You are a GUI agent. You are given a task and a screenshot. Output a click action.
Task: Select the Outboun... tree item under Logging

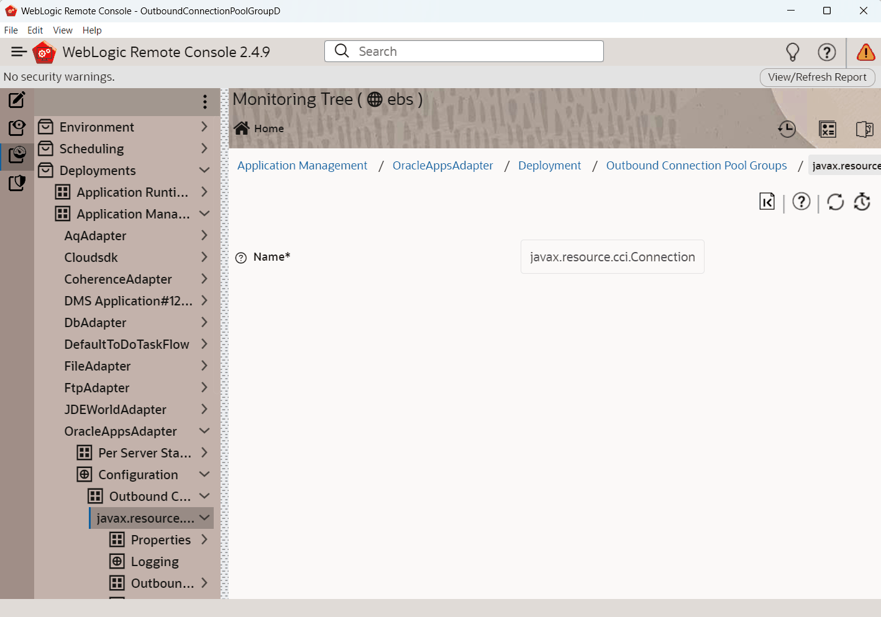pos(163,583)
